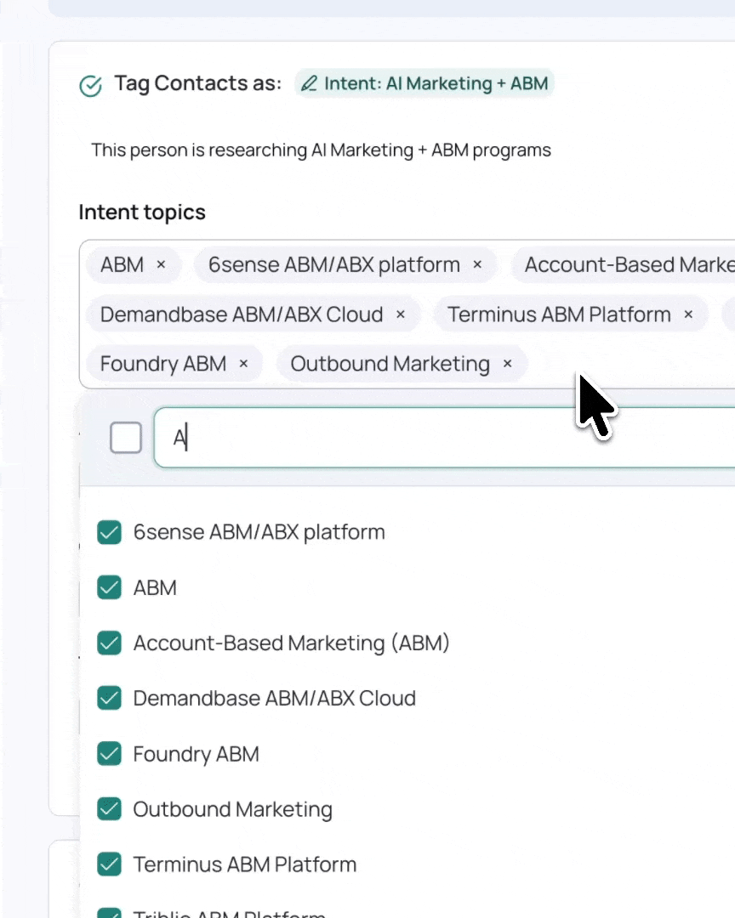Click the green checkmark circle beside Tag Contacts
Viewport: 735px width, 918px height.
click(x=91, y=86)
